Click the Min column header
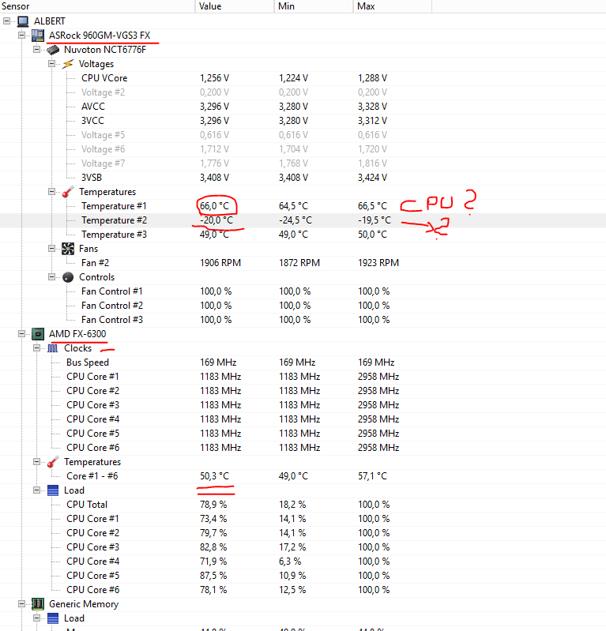The height and width of the screenshot is (631, 606). 313,6
